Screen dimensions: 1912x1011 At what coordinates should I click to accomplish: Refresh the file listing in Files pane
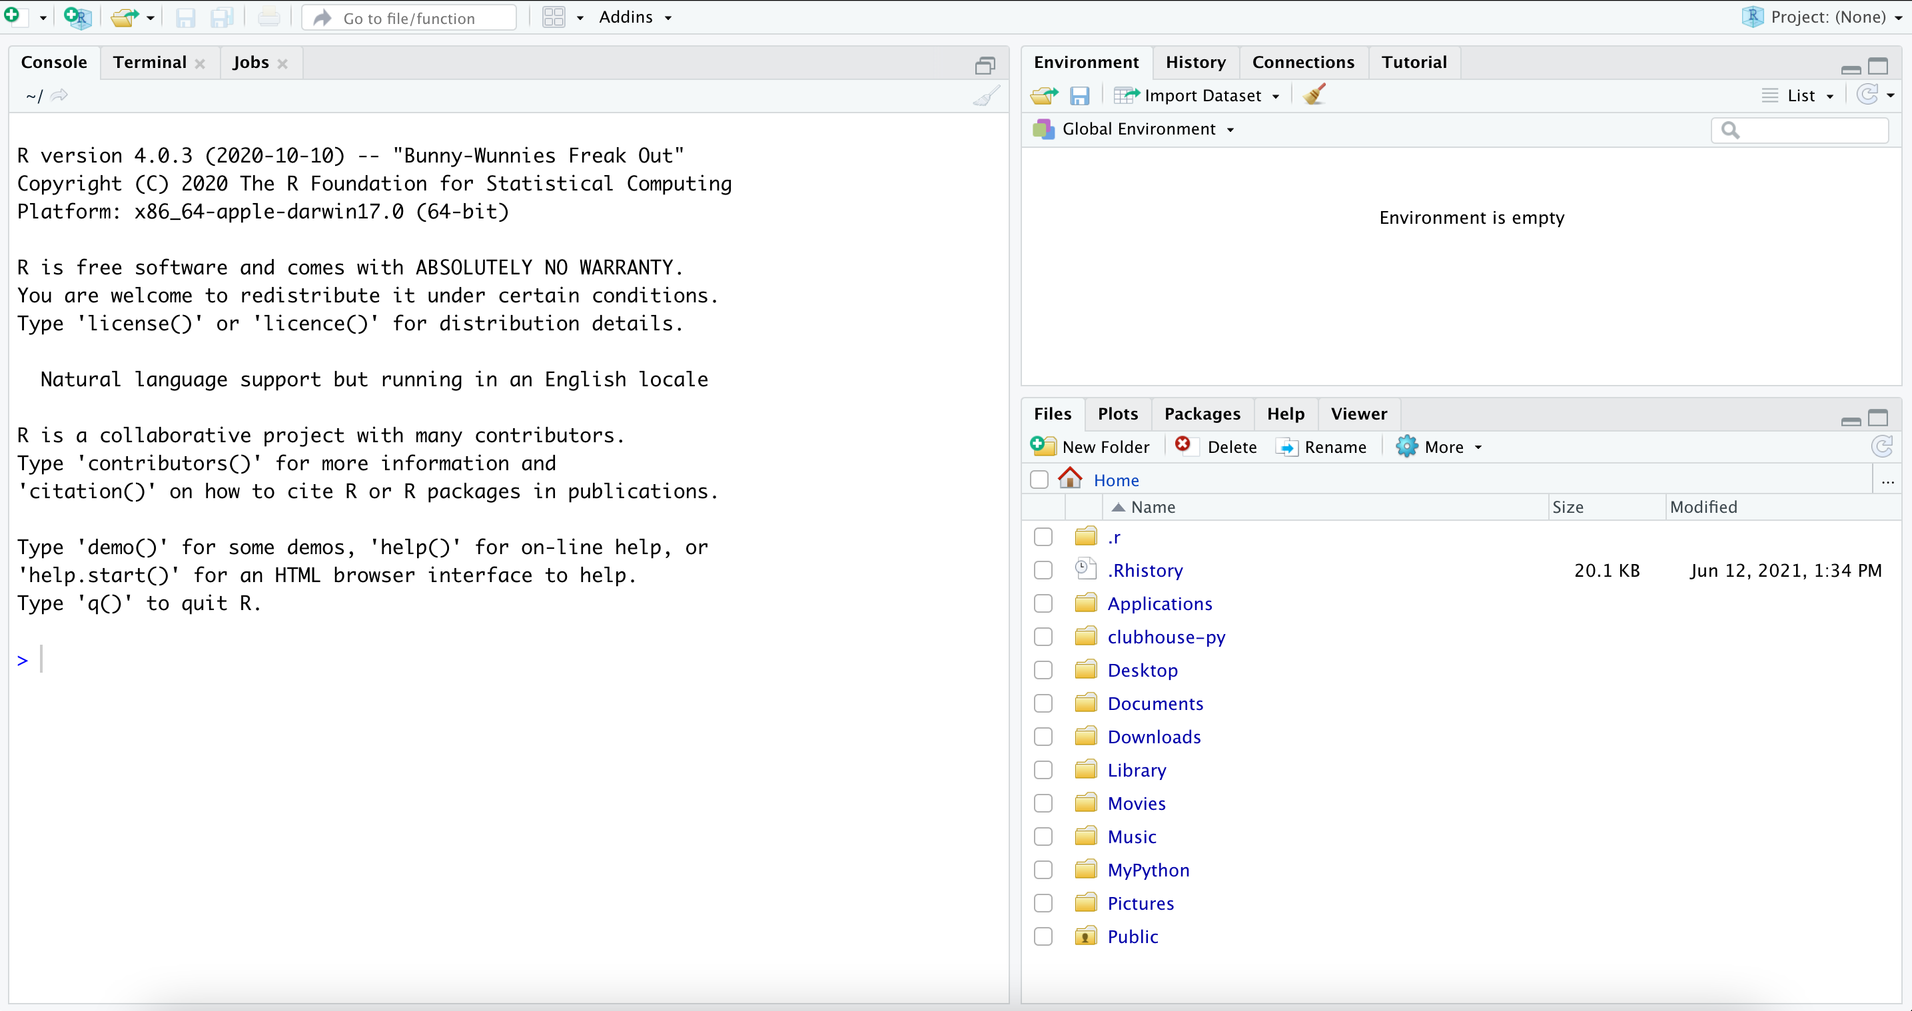coord(1882,446)
